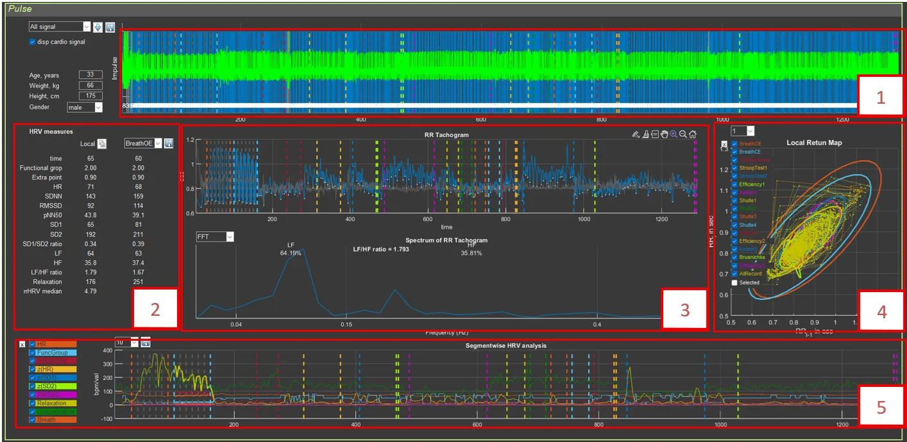Enable the Selected checkbox in return map

734,282
